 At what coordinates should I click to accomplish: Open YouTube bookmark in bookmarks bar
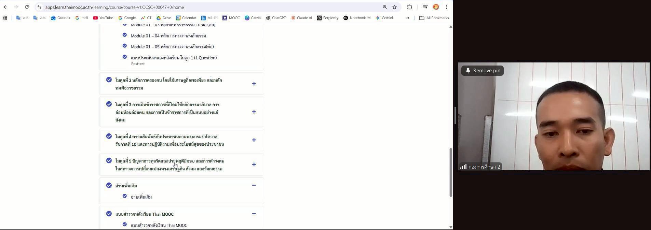[103, 18]
